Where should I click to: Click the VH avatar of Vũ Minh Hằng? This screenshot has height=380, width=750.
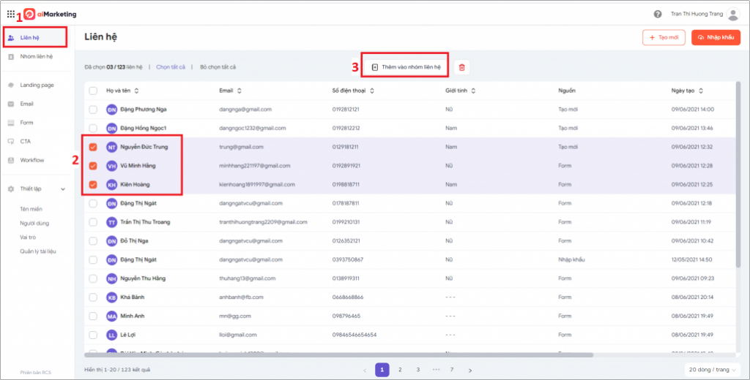click(x=111, y=166)
